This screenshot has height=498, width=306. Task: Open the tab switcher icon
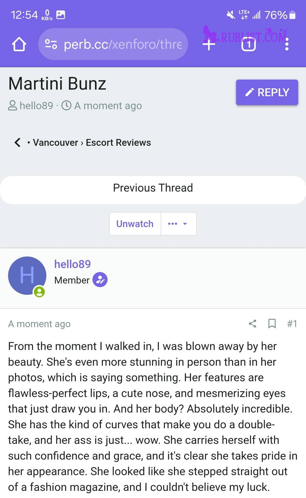[249, 44]
